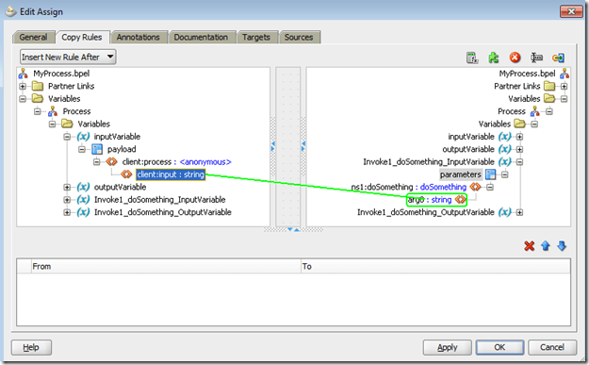Click the Apply button
This screenshot has height=365, width=589.
coord(448,347)
